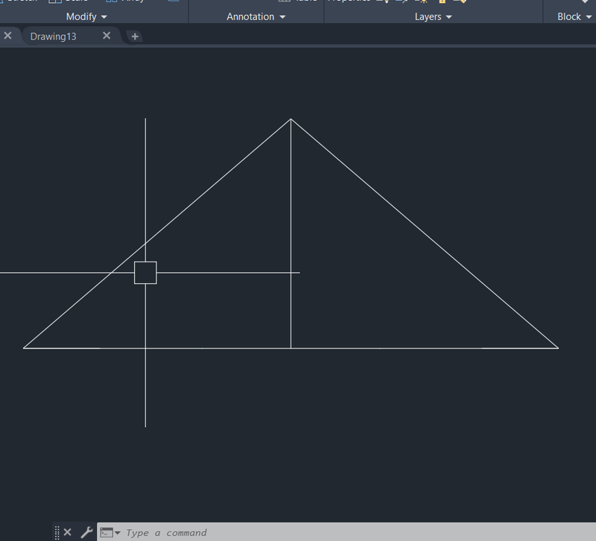Expand the Block panel
Screen dimensions: 596x541
click(588, 16)
